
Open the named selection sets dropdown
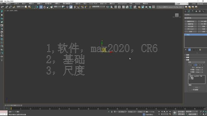(x=98, y=6)
